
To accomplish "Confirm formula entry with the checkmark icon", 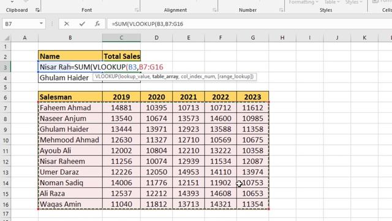I will pos(82,24).
